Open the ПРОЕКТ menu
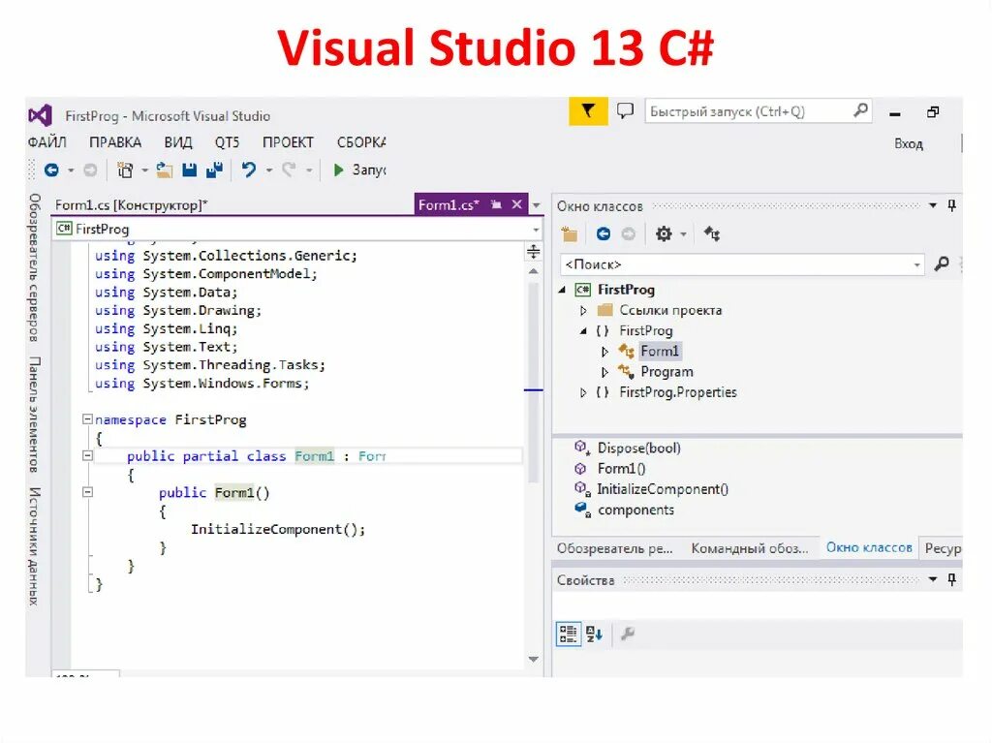Viewport: 992px width, 743px height. coord(288,142)
